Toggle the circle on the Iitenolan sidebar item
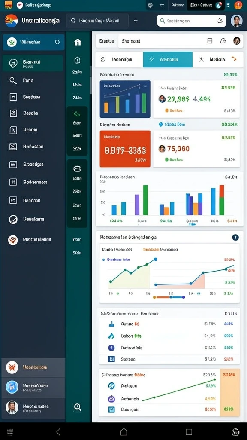 tap(57, 42)
